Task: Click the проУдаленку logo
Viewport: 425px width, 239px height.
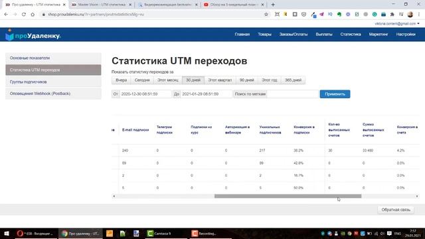Action: coord(33,35)
